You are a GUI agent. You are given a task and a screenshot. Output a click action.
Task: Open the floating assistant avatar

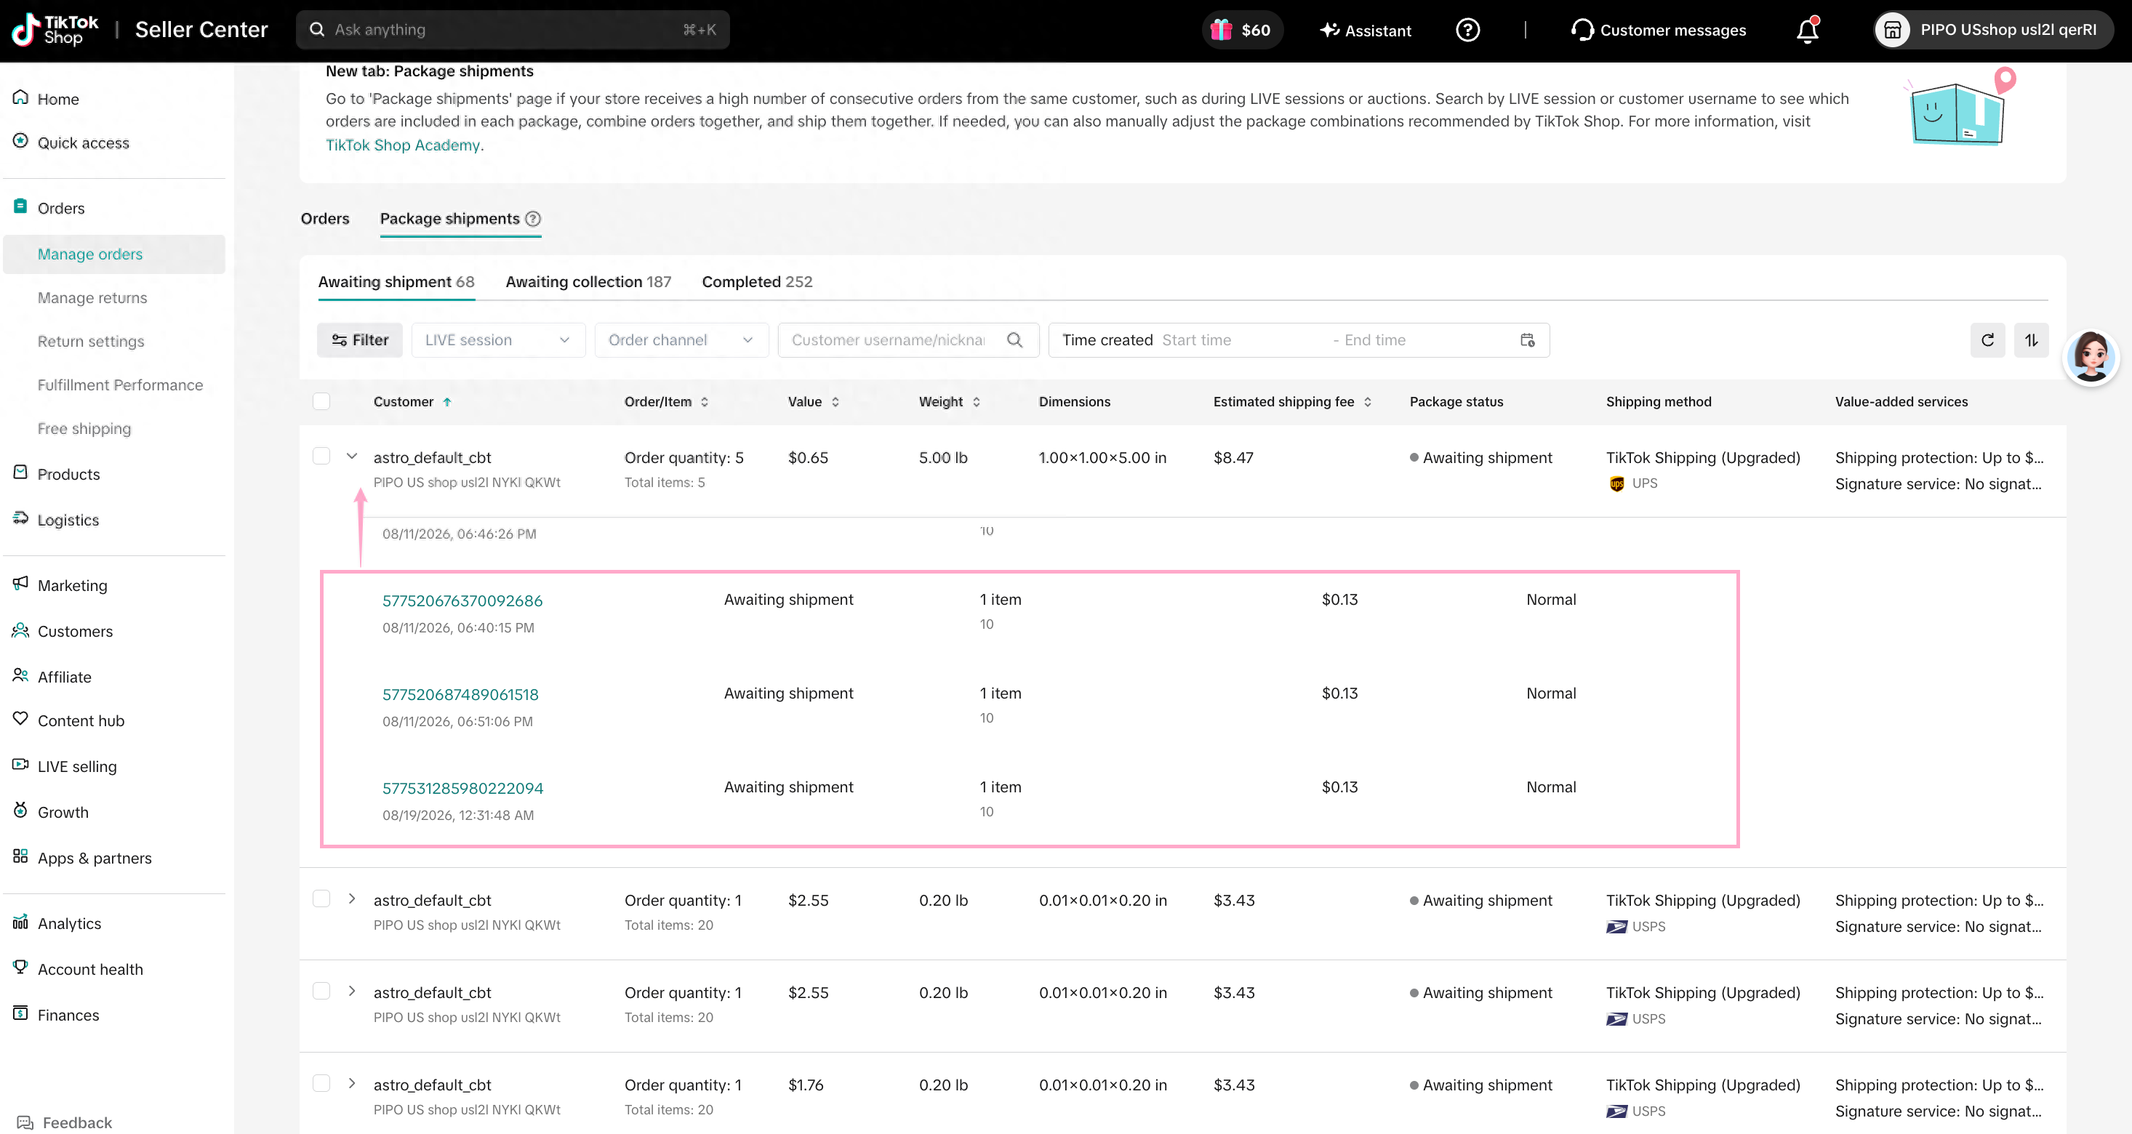tap(2091, 356)
